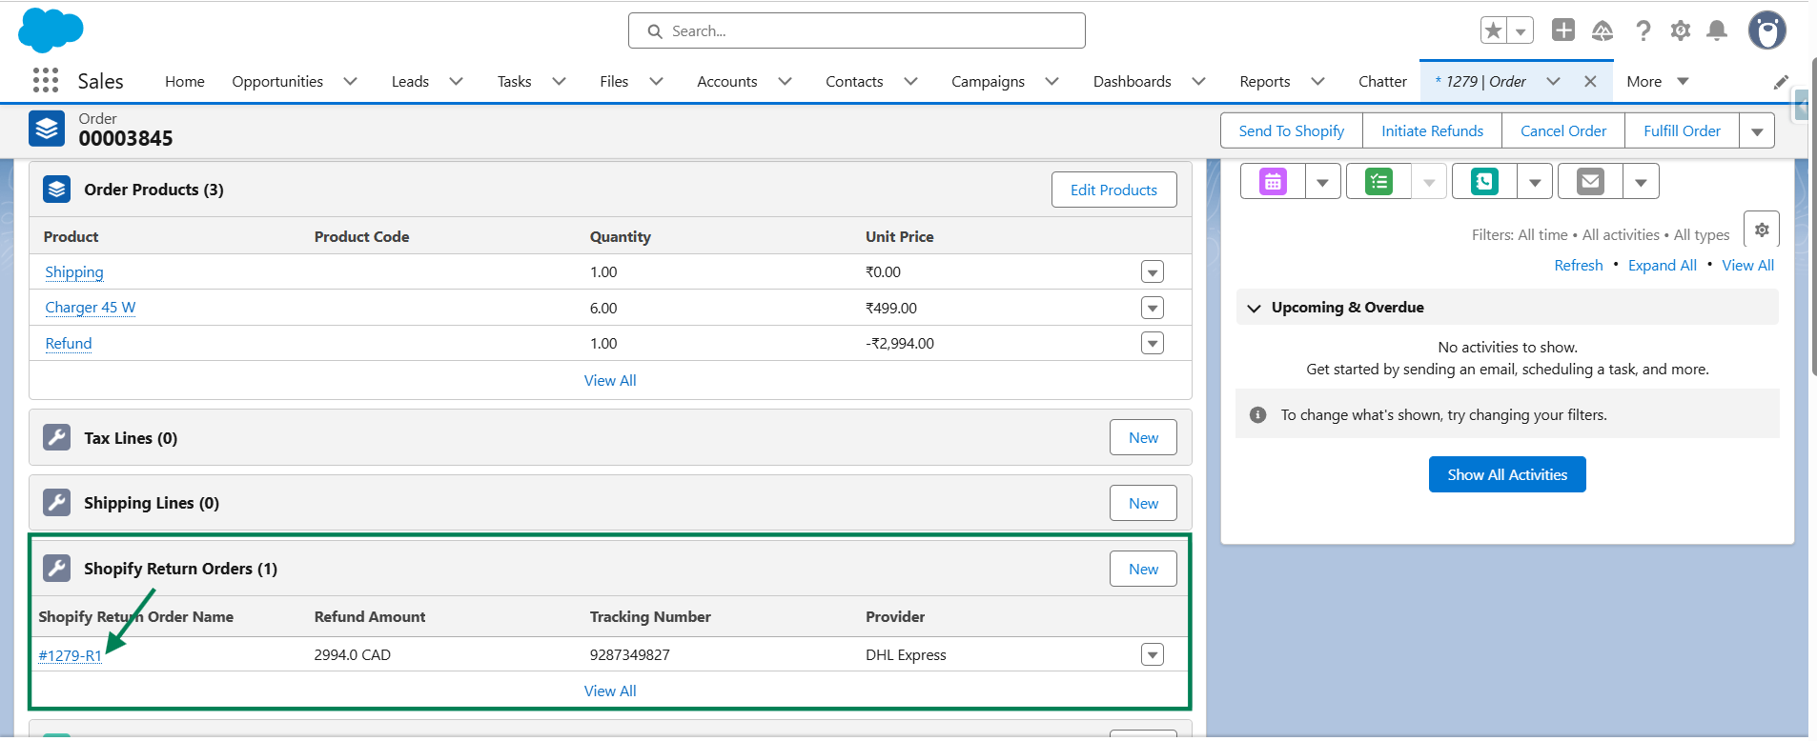Expand the Leads nav dropdown chevron
The width and height of the screenshot is (1817, 741).
pyautogui.click(x=457, y=82)
